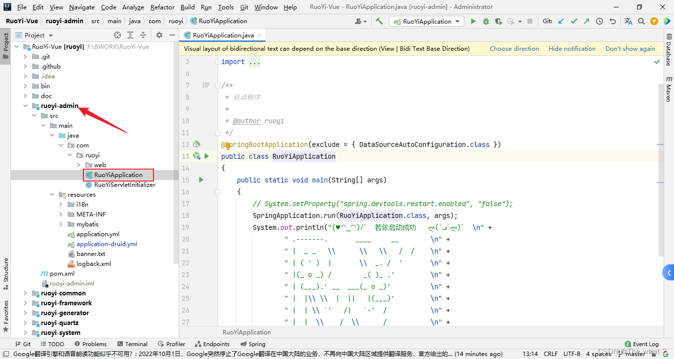Open the Refactor menu
The width and height of the screenshot is (674, 359).
point(162,7)
